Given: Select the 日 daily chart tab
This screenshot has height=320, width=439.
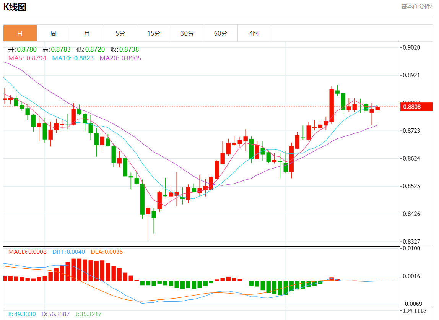Looking at the screenshot, I should (x=20, y=33).
